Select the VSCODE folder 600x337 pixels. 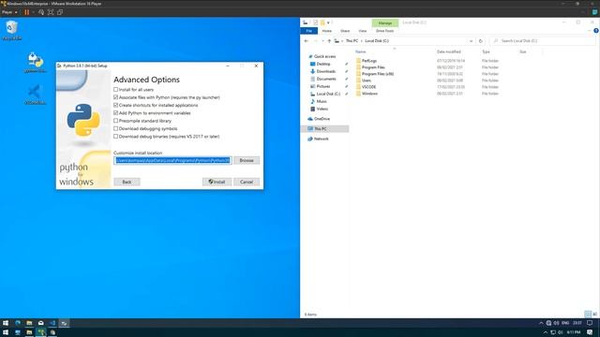pos(368,87)
